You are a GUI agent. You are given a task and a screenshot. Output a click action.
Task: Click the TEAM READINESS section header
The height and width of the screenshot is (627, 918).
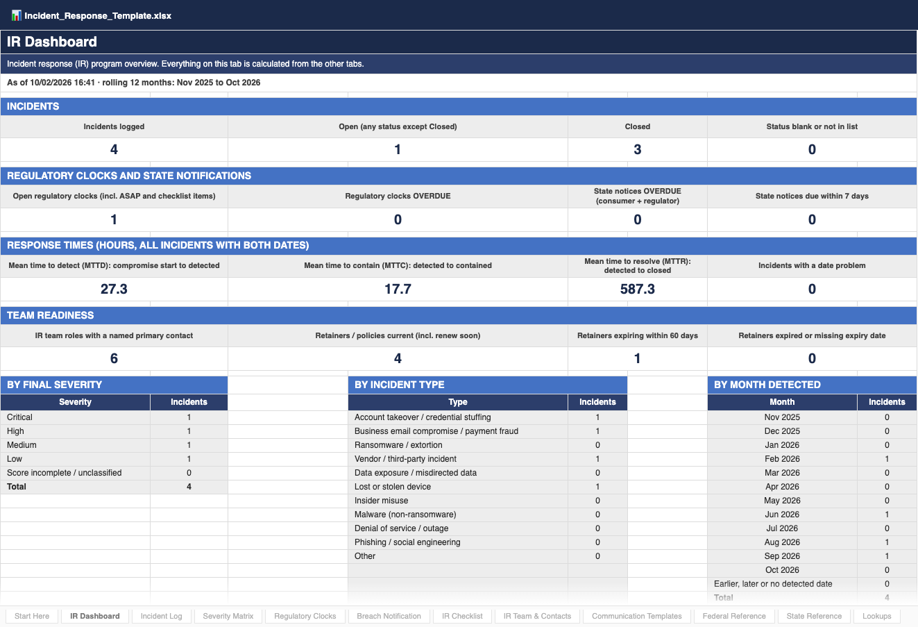point(459,315)
